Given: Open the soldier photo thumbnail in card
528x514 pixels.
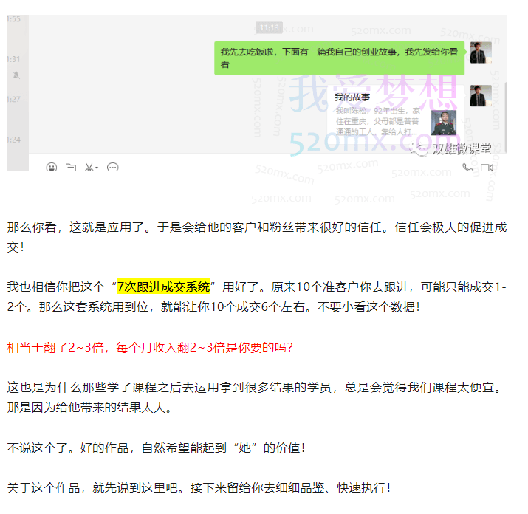Looking at the screenshot, I should coord(444,123).
